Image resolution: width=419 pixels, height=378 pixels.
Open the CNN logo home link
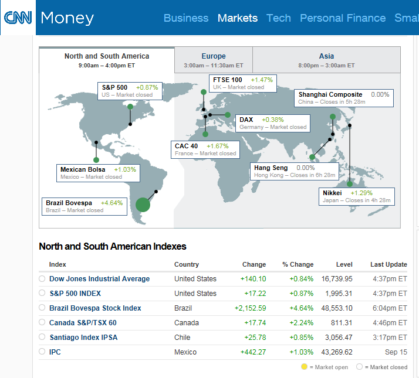(18, 18)
